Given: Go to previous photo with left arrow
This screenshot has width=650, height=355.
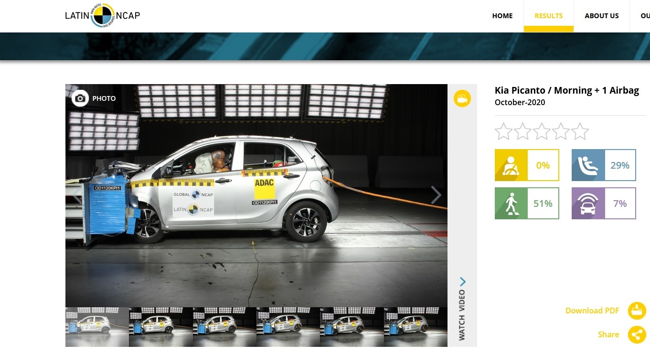Looking at the screenshot, I should coord(76,195).
